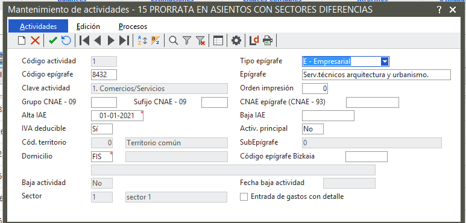466x223 pixels.
Task: Click the sector 1 description field
Action: (176, 197)
